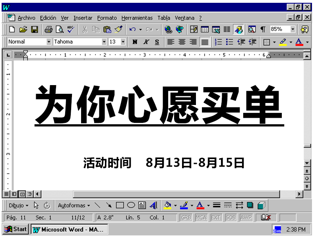Justify the paragraph text
Screen dimensions: 314x241
pyautogui.click(x=205, y=42)
